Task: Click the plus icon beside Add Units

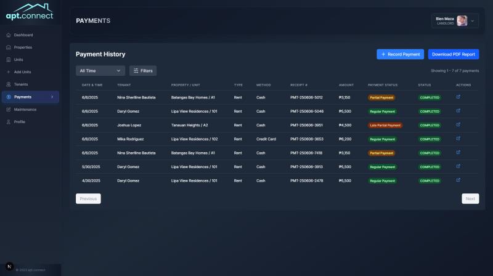Action: pos(9,72)
